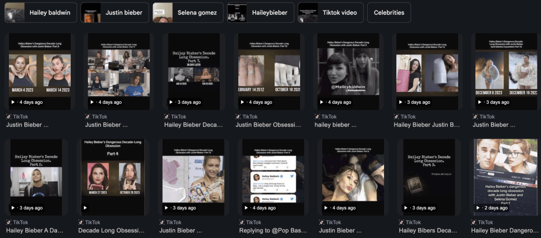Click play icon on December 8 2023 thumbnail
Image resolution: width=541 pixels, height=238 pixels.
[480, 102]
